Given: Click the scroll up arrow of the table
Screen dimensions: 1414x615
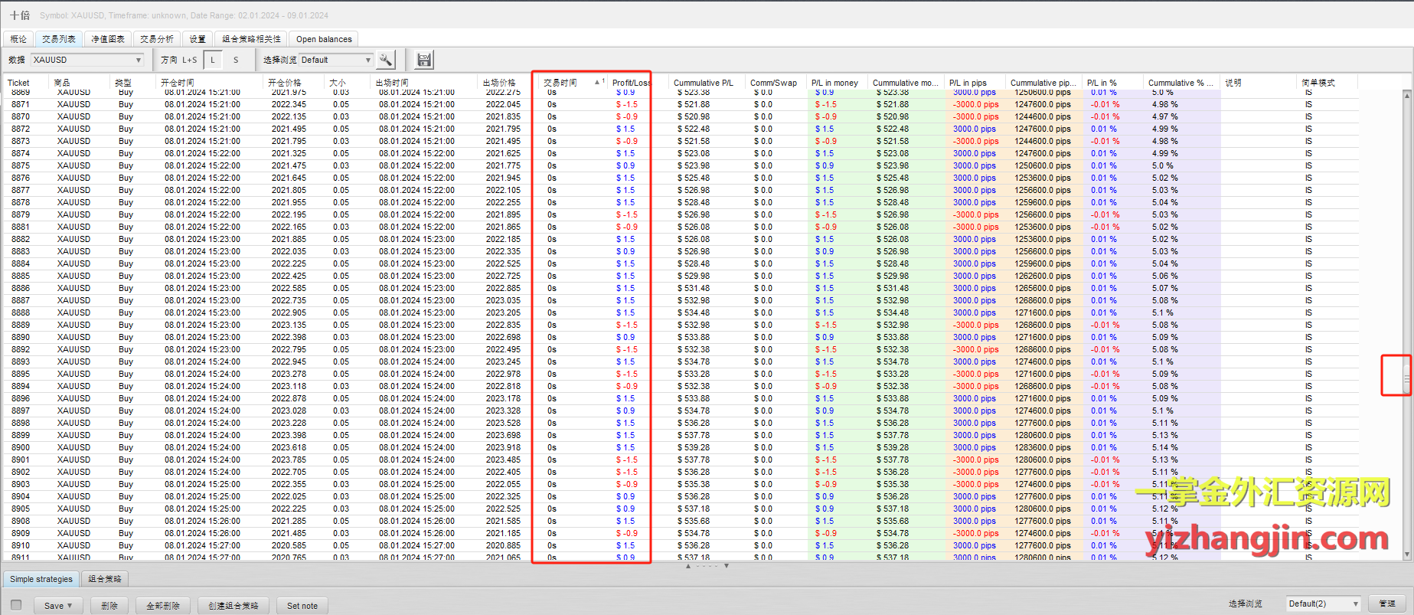Looking at the screenshot, I should [x=1406, y=95].
